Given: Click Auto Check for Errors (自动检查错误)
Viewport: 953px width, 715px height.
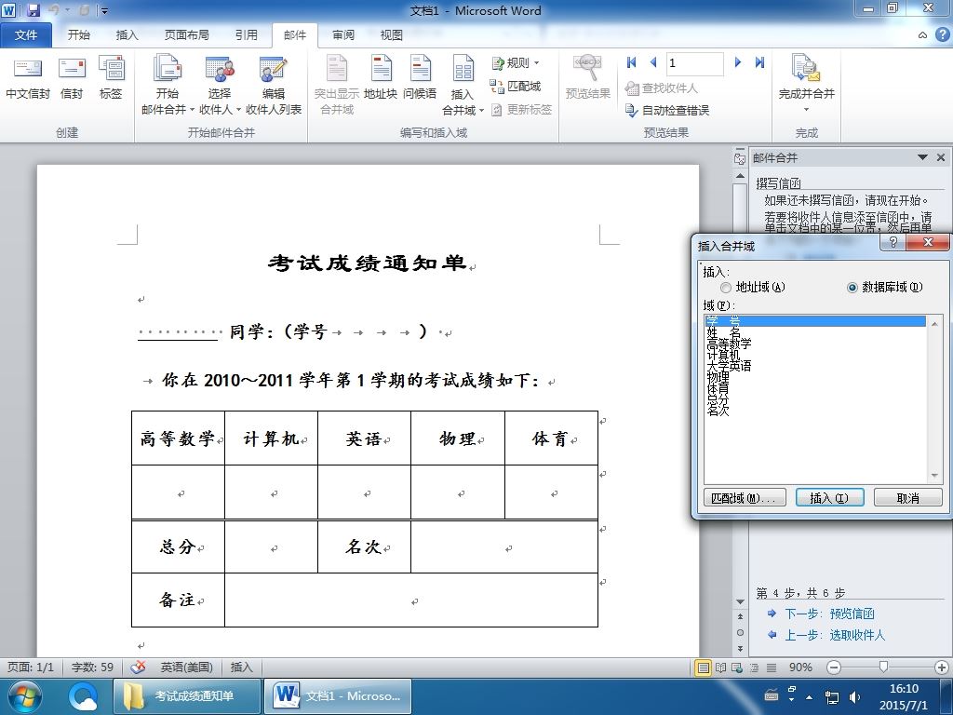Looking at the screenshot, I should (x=667, y=110).
